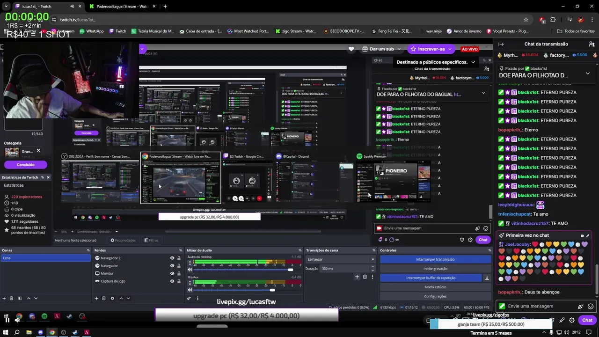Adjust the Mic/Aux volume slider
599x337 pixels.
coord(272,290)
